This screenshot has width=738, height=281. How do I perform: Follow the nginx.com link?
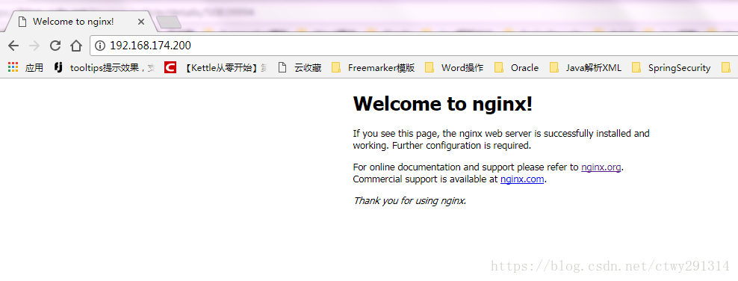pos(522,179)
